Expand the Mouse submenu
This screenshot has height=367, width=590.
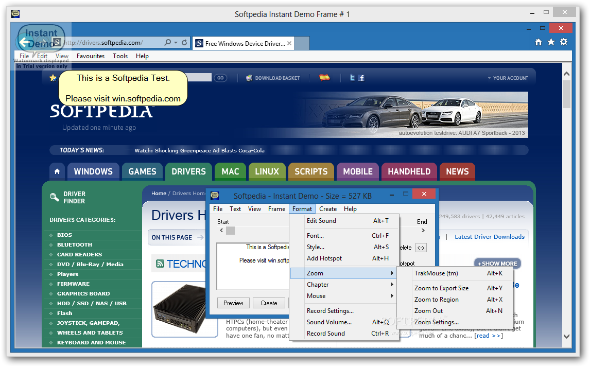point(344,296)
